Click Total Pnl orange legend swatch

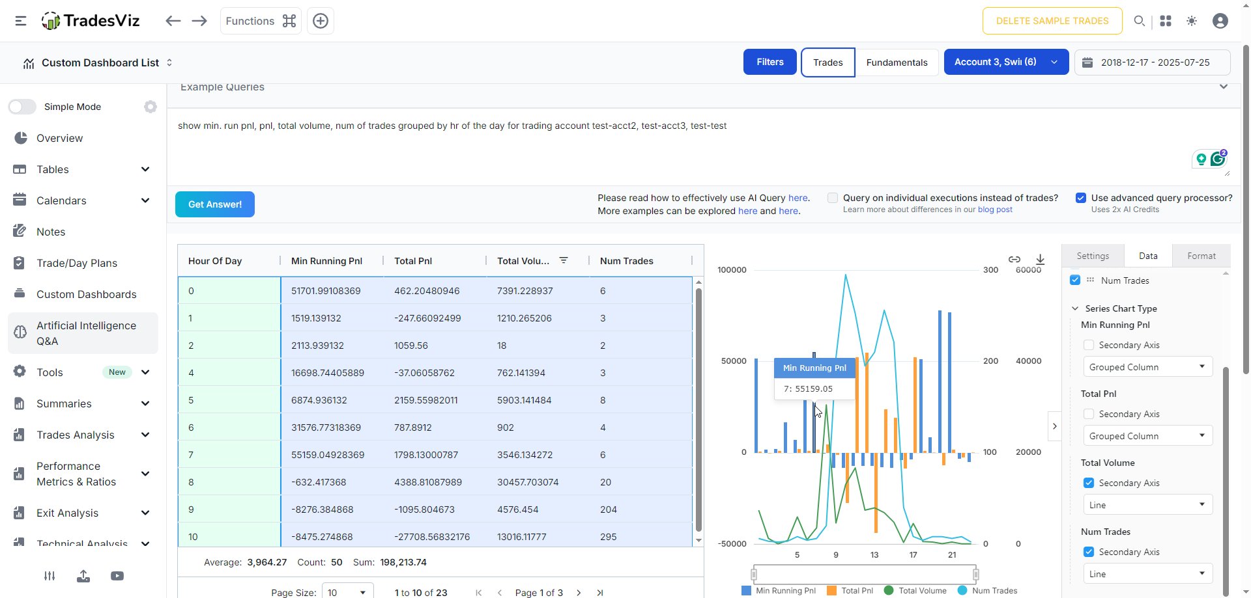831,591
